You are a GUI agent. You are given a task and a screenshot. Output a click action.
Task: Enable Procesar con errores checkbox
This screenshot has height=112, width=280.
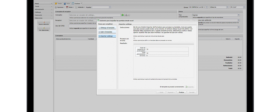134,38
